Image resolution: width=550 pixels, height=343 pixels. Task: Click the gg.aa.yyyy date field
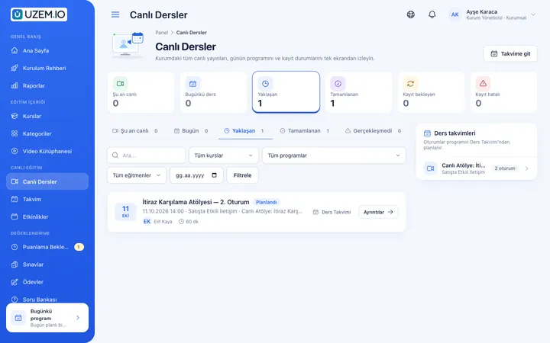(196, 175)
